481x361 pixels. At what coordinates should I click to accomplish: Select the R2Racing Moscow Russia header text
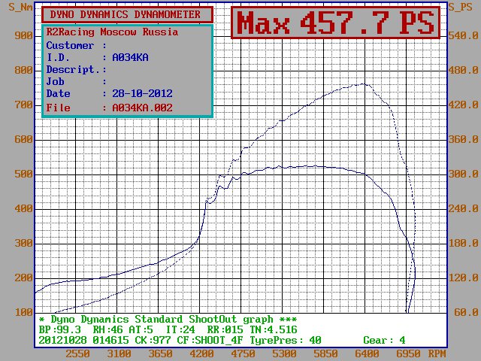click(112, 32)
